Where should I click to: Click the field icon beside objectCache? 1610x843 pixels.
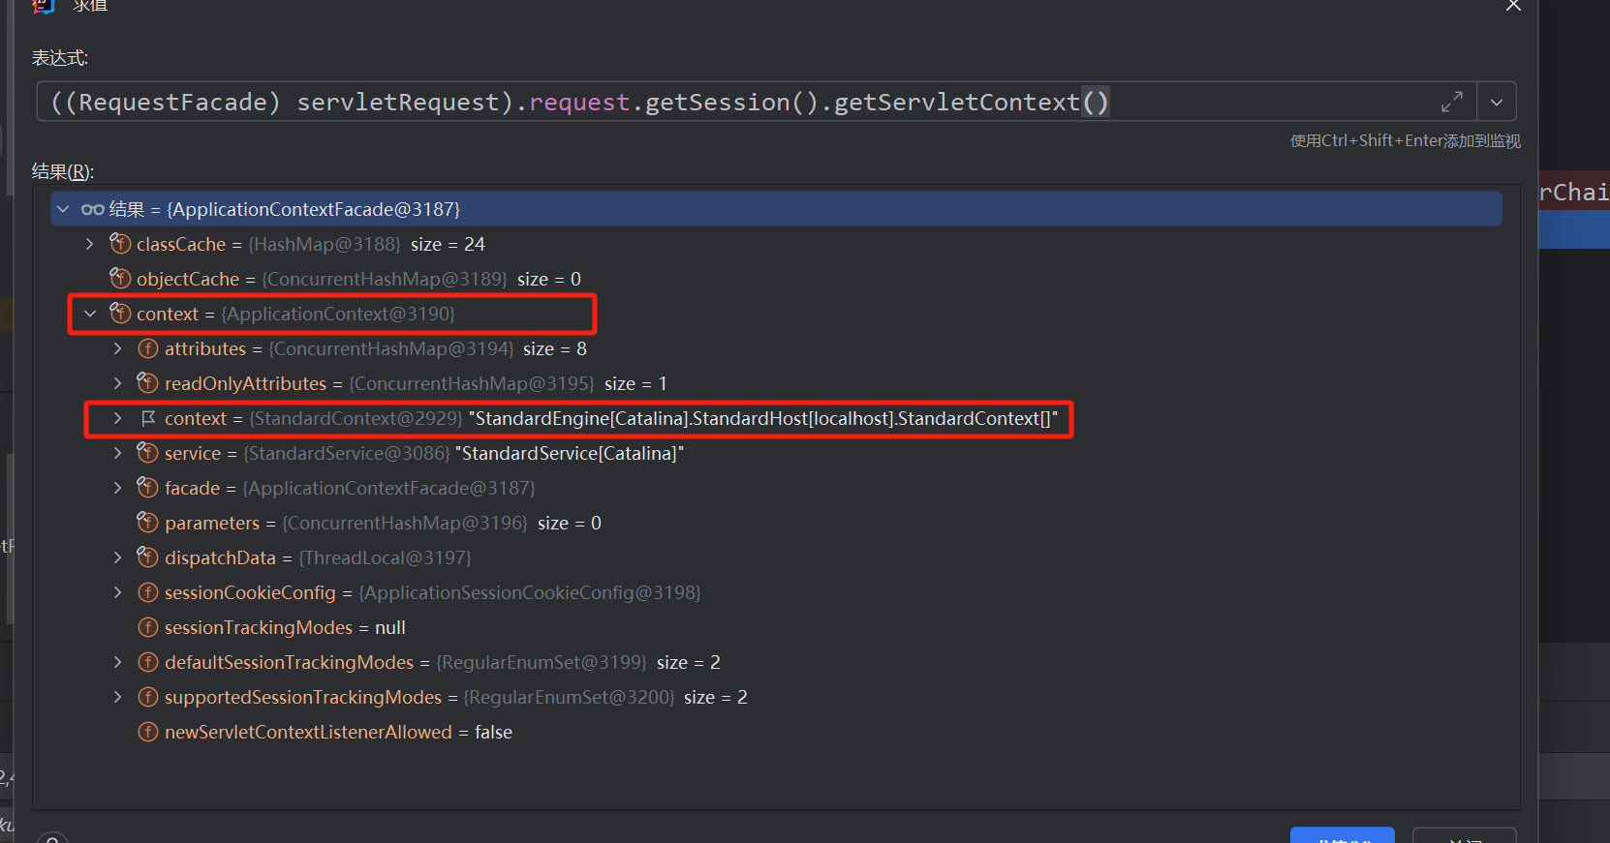(120, 278)
